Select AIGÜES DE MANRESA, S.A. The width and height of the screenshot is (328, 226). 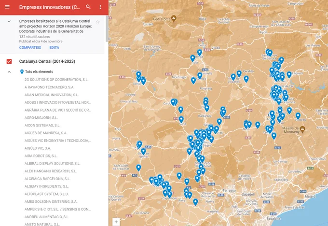pos(46,133)
